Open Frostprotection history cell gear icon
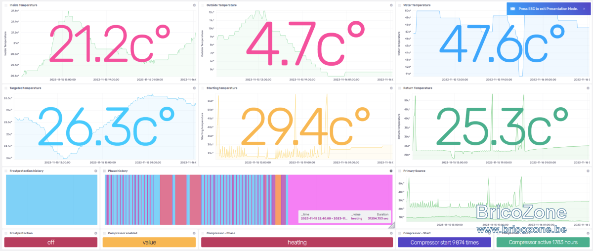Viewport: 593px width, 251px height. [x=96, y=171]
